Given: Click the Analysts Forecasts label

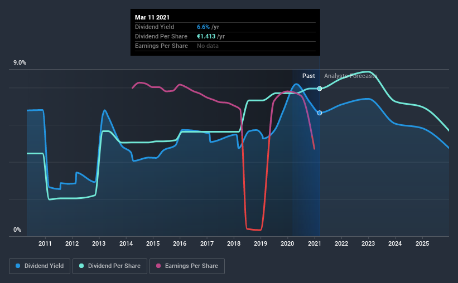Looking at the screenshot, I should coord(350,76).
